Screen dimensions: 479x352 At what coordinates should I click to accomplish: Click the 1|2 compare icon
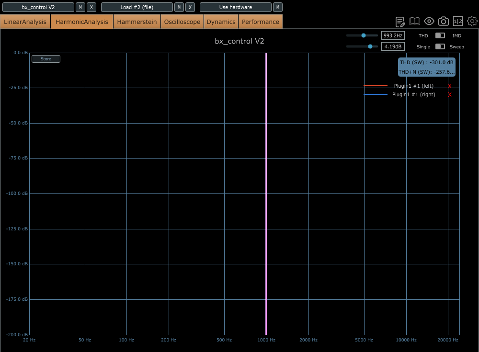click(457, 21)
